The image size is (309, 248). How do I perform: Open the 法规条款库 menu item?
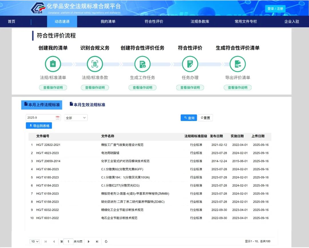[200, 21]
